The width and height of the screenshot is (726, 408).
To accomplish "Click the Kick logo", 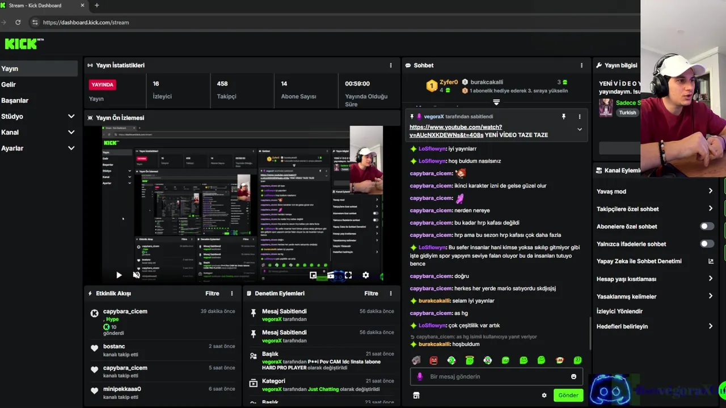I will pyautogui.click(x=24, y=44).
